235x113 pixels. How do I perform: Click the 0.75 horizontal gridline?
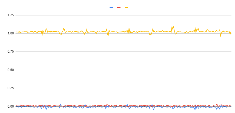click(124, 51)
